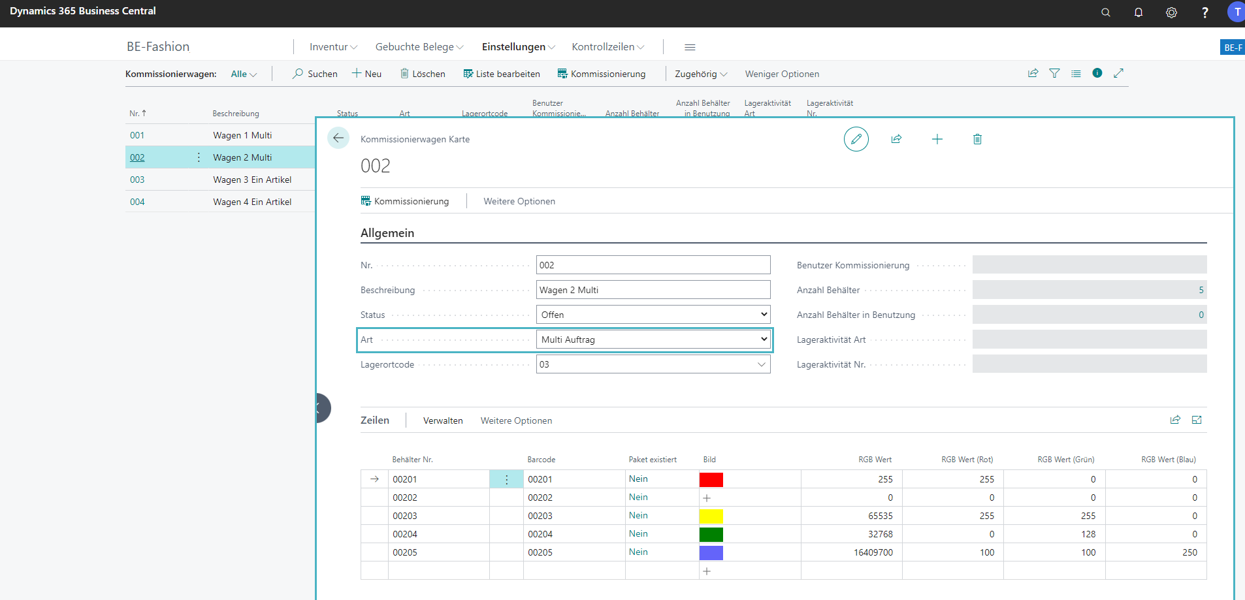The width and height of the screenshot is (1245, 600).
Task: Click the back arrow on Kommissionierwagen Karte
Action: click(338, 138)
